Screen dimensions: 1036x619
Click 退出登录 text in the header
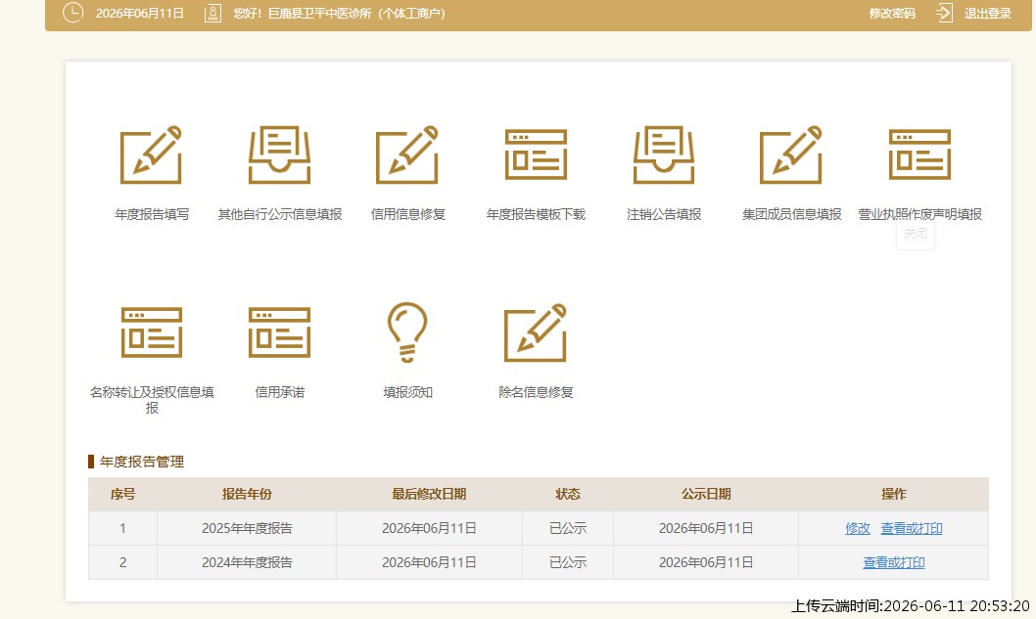coord(988,13)
